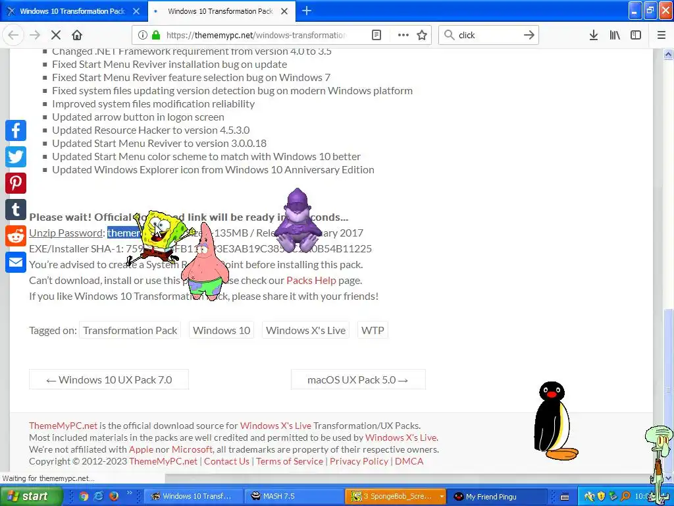Click the search box containing 'click'
Viewport: 674px width, 506px height.
pyautogui.click(x=488, y=35)
